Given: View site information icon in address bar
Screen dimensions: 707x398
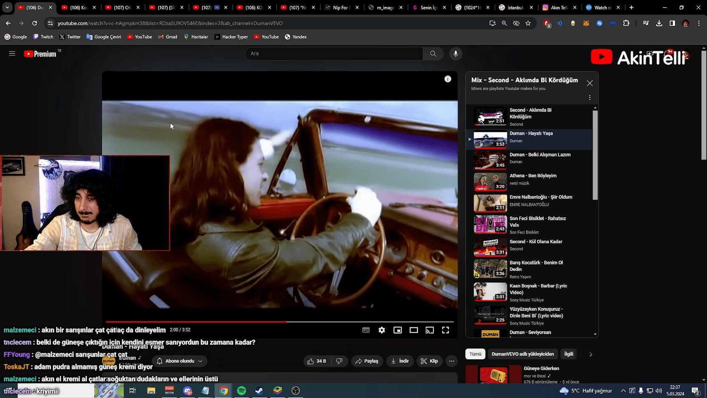Looking at the screenshot, I should [x=51, y=23].
